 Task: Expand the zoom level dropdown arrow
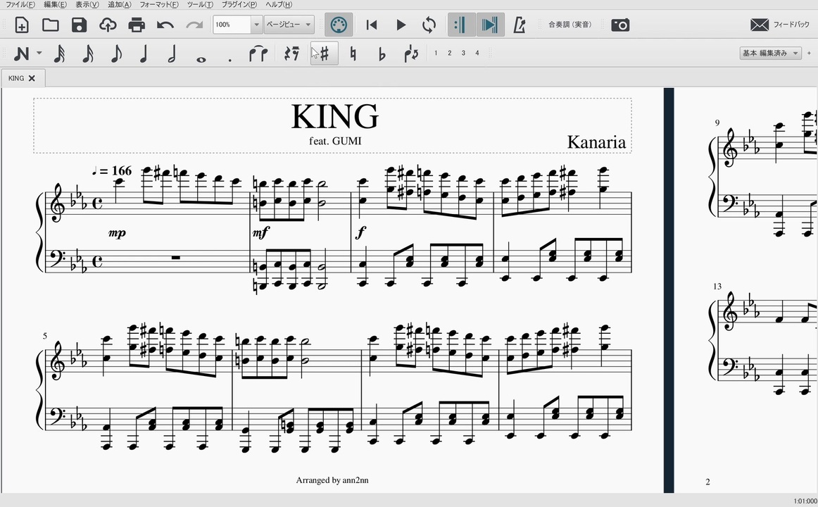256,25
